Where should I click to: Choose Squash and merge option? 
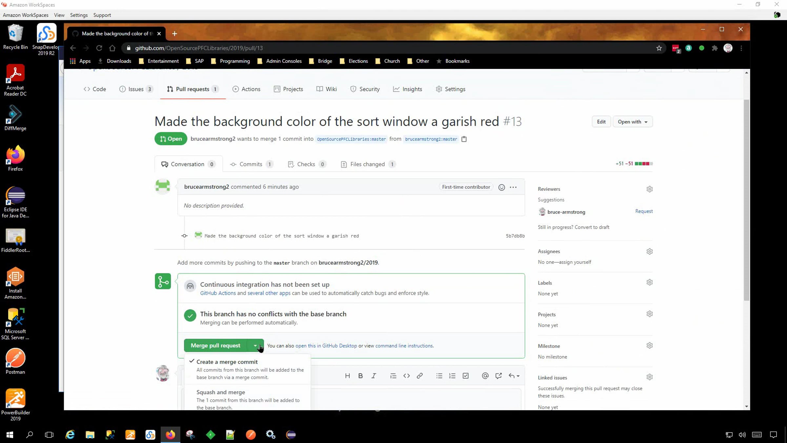coord(220,392)
